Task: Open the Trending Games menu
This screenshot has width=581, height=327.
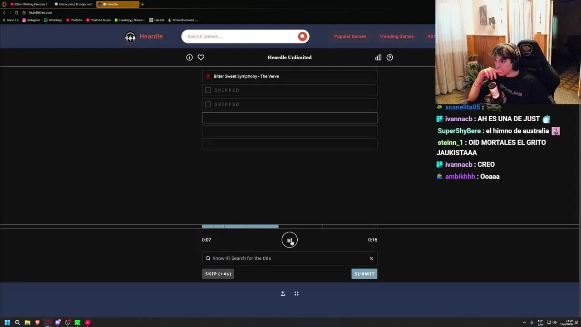Action: tap(397, 36)
